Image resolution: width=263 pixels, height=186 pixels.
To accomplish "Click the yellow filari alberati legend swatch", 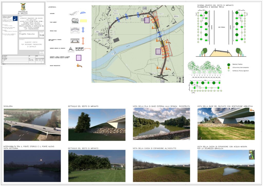I will click(x=83, y=21).
